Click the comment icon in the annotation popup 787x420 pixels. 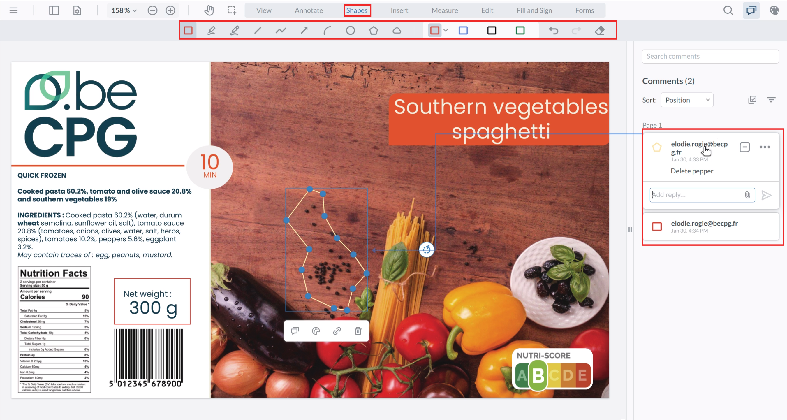click(x=295, y=331)
